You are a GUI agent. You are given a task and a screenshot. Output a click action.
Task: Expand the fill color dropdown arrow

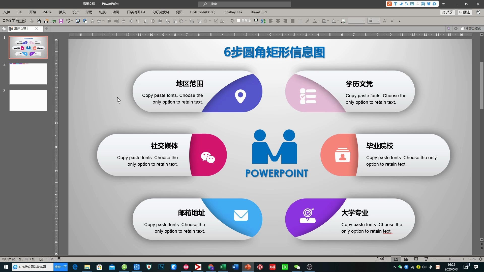coord(338,21)
